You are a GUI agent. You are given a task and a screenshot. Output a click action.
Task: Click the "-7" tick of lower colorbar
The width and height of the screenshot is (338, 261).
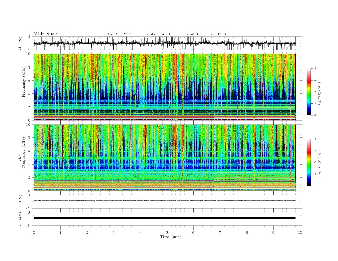315,186
